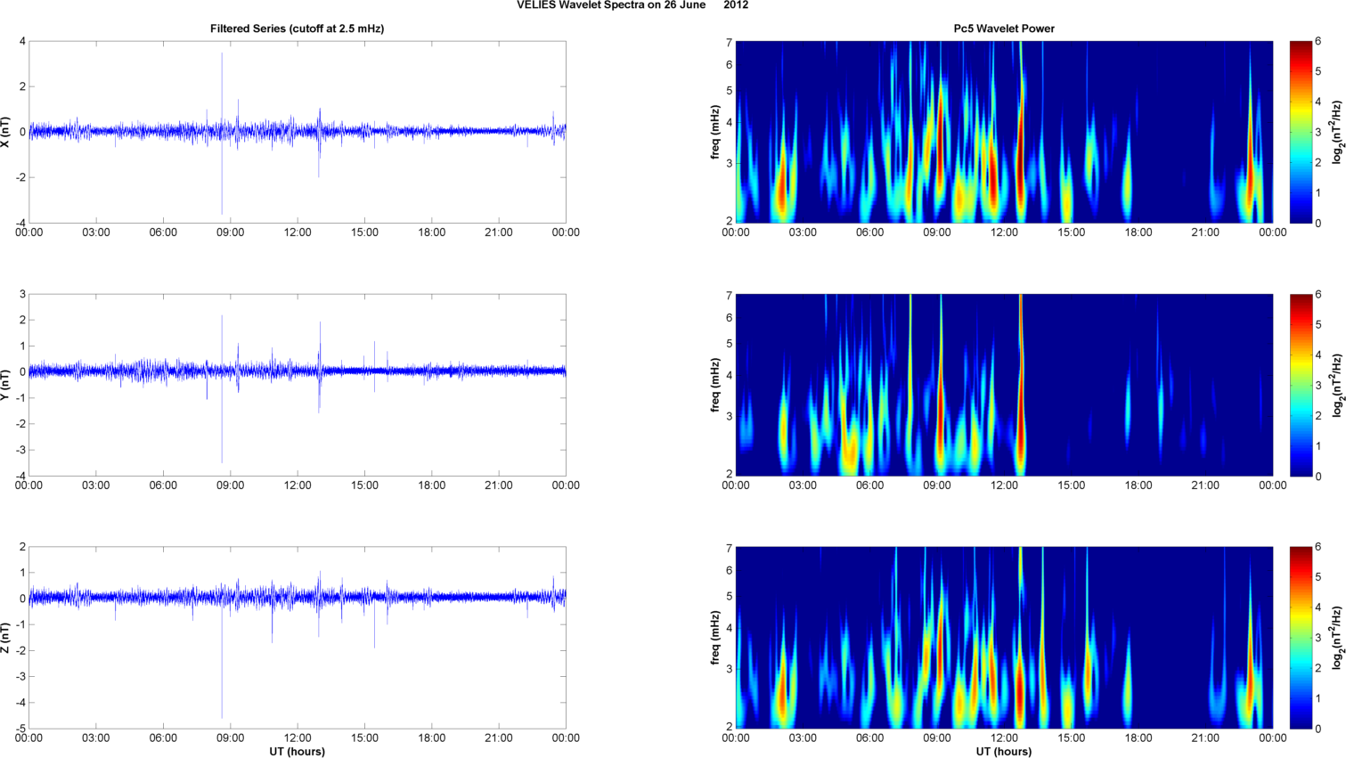Click log2(nT²/Hz) label beside top colorbar
The width and height of the screenshot is (1346, 758).
point(1337,132)
